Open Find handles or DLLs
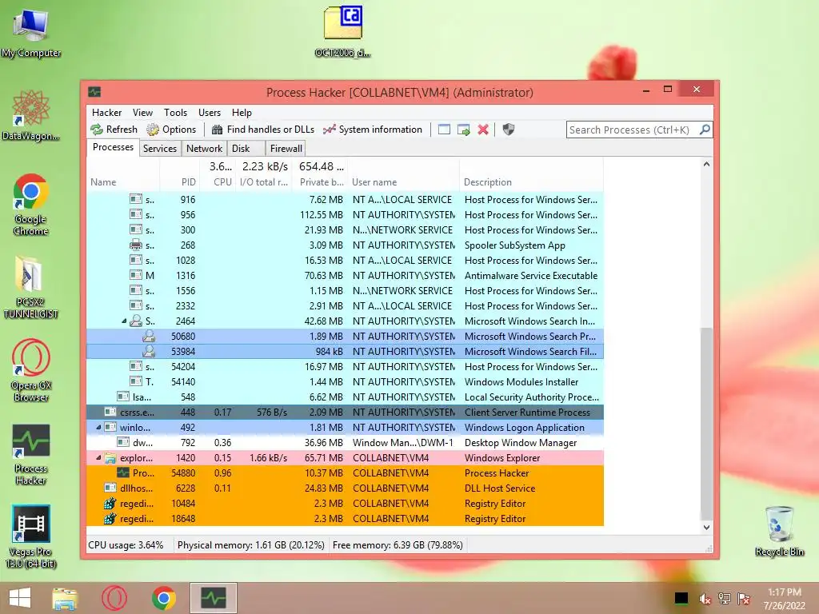819x614 pixels. pyautogui.click(x=263, y=130)
